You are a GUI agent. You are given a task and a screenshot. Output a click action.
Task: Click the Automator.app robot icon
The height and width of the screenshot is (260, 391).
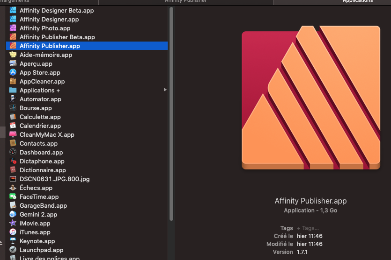(13, 99)
